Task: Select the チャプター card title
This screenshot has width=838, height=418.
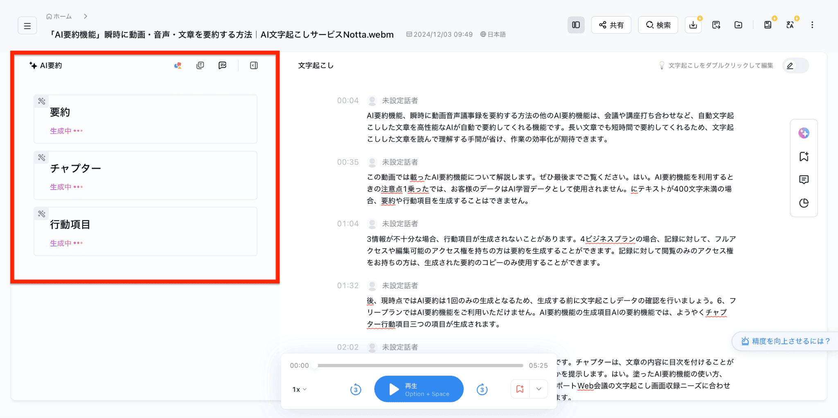Action: coord(75,168)
